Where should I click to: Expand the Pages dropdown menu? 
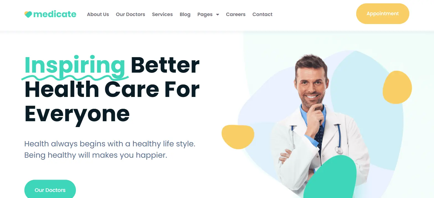point(208,14)
